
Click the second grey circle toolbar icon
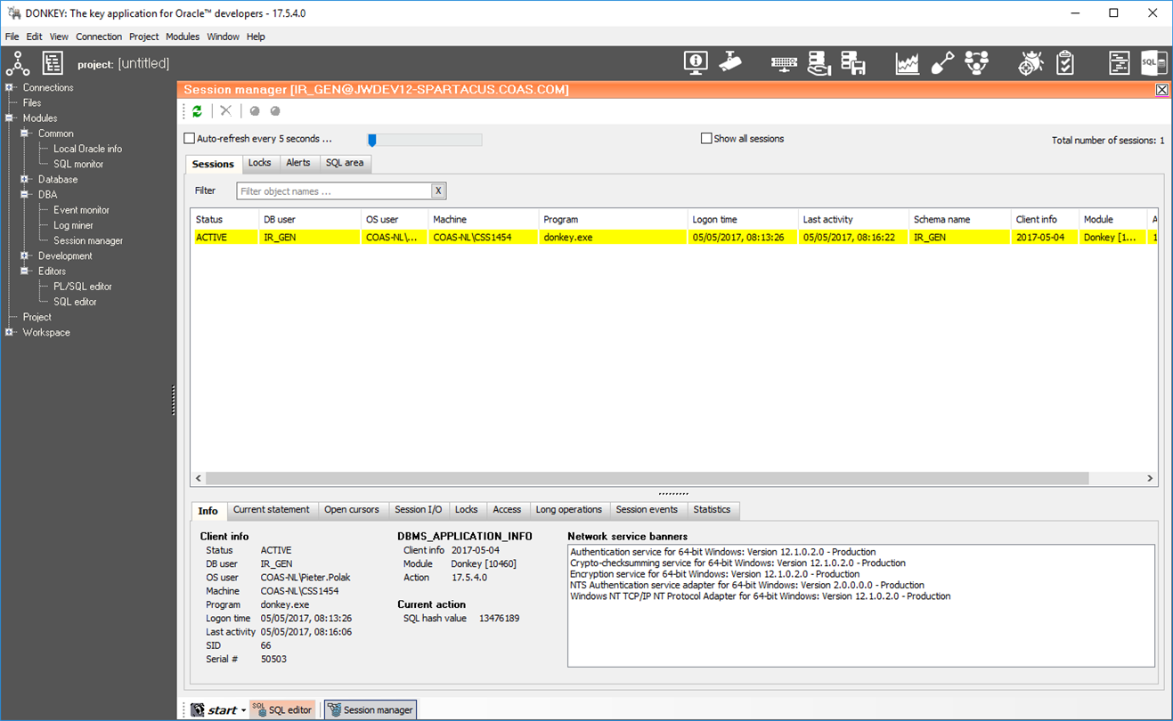pyautogui.click(x=275, y=111)
